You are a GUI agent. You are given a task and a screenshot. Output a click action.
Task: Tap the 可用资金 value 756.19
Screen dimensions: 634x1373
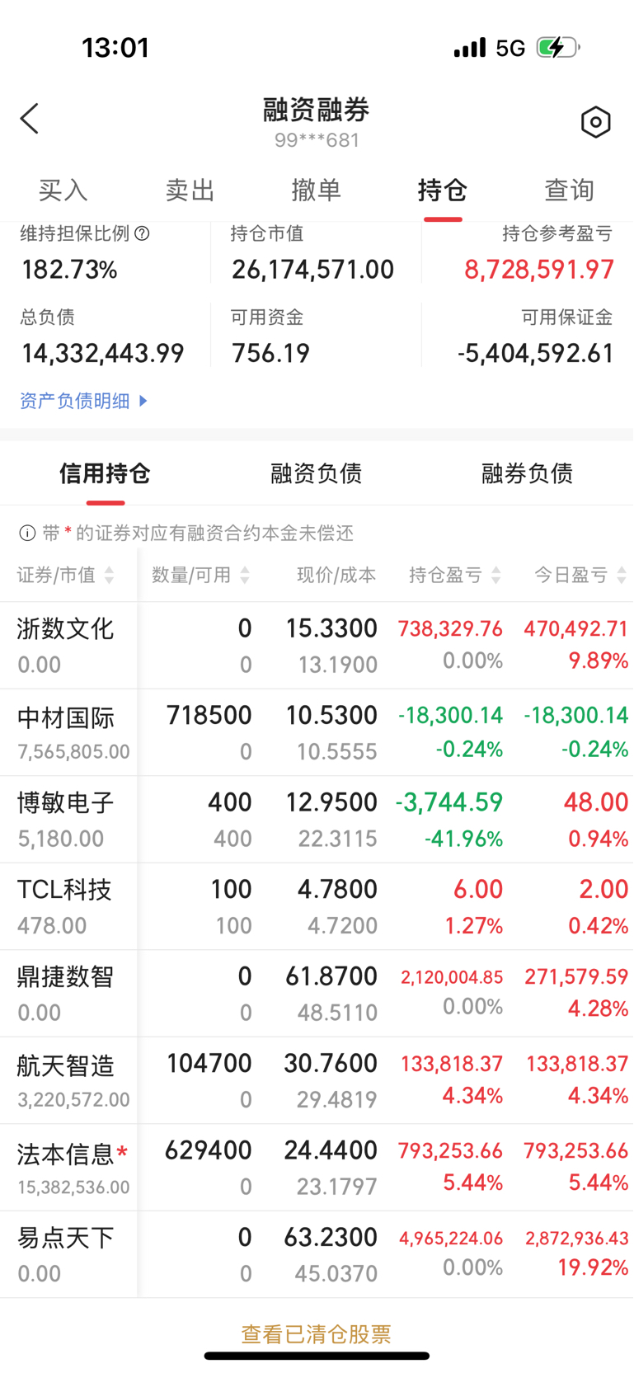[271, 354]
